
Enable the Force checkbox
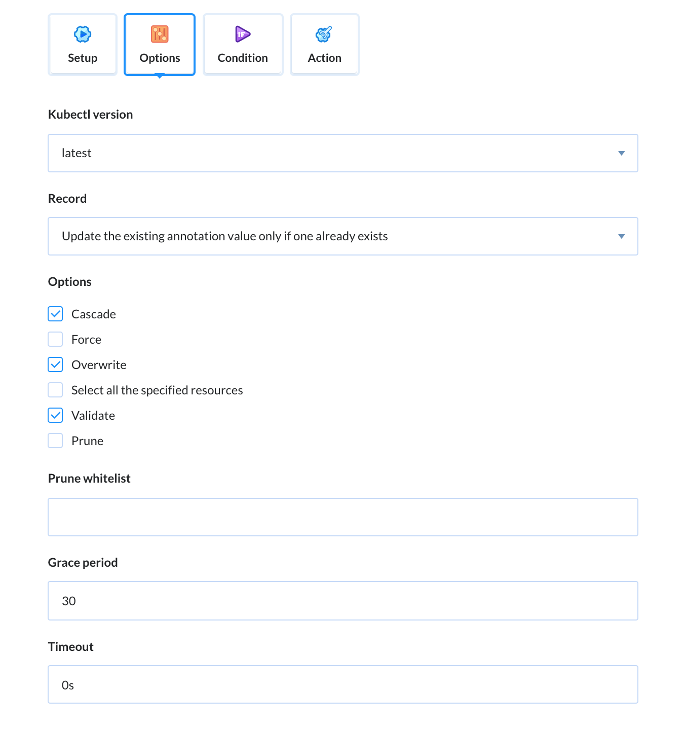pyautogui.click(x=55, y=339)
